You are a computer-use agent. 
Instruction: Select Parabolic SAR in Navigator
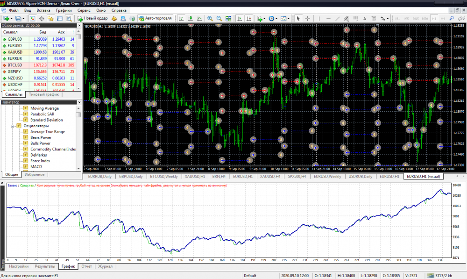tap(42, 114)
